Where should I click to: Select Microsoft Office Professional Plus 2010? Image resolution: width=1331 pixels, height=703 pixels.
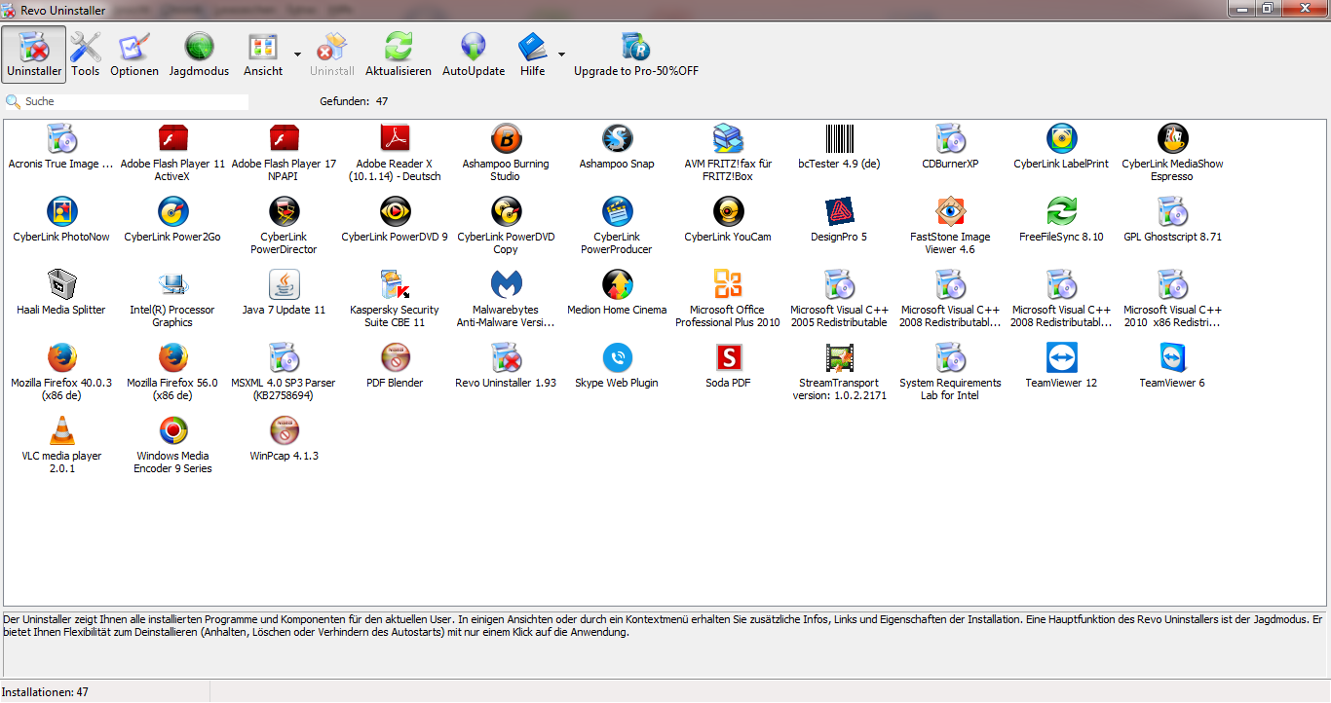point(728,299)
